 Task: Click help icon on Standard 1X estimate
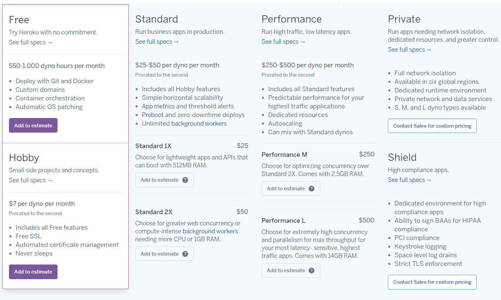tap(185, 180)
